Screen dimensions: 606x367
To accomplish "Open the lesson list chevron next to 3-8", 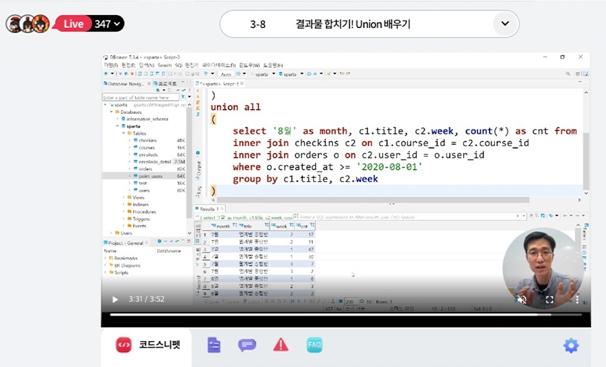I will coord(505,23).
